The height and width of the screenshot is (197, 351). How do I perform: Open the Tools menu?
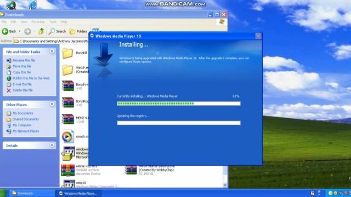coord(53,22)
